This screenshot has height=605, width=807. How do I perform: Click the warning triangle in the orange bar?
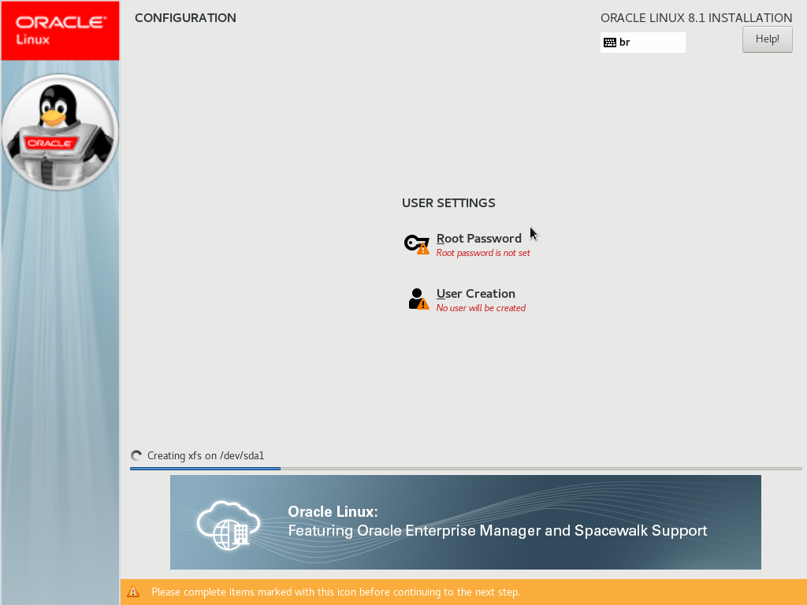tap(133, 592)
